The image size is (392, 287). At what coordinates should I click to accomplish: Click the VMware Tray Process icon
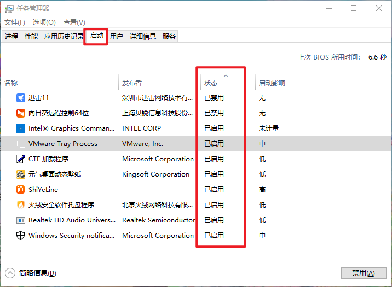point(20,144)
